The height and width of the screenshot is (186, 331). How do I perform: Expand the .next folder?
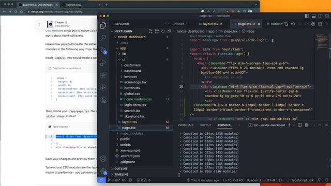(x=117, y=42)
